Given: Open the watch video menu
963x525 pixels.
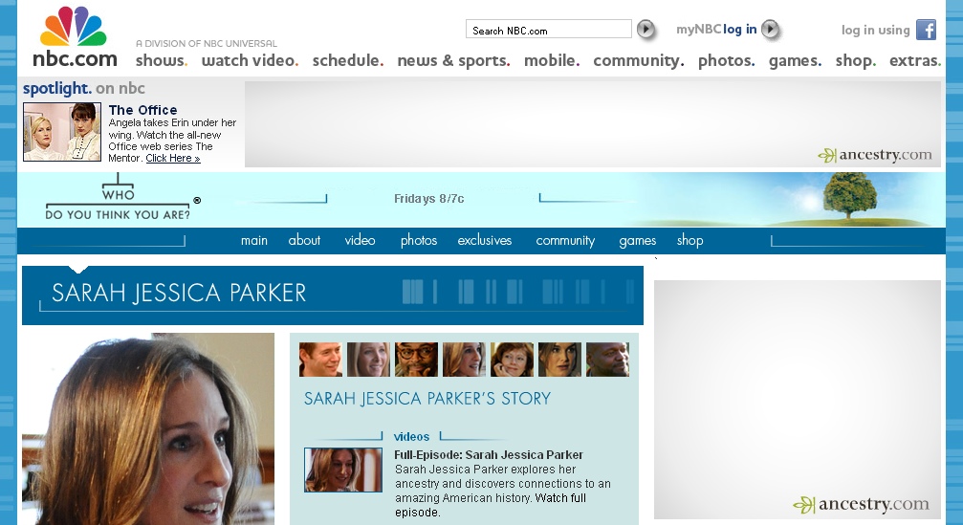Looking at the screenshot, I should tap(250, 61).
